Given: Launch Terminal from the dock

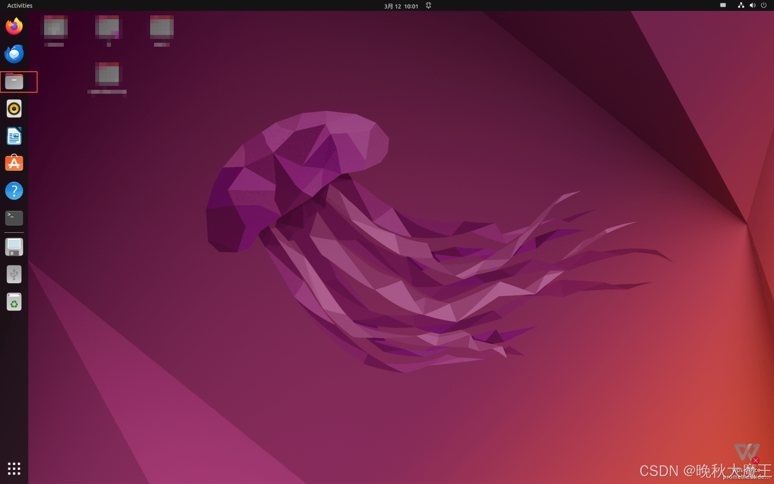Looking at the screenshot, I should [x=14, y=218].
